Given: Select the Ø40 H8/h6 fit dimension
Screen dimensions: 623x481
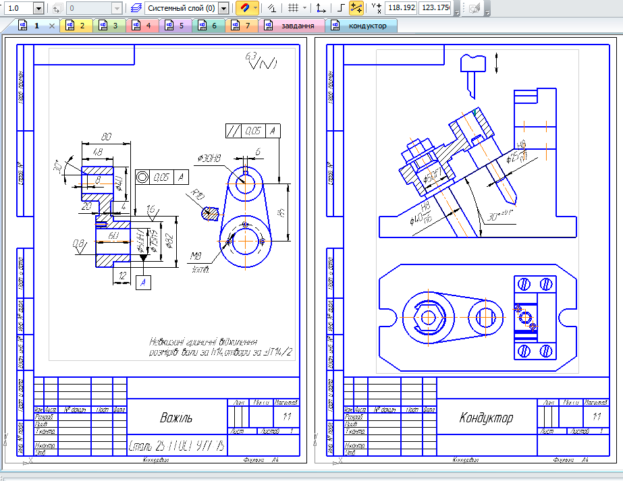Looking at the screenshot, I should tap(422, 215).
